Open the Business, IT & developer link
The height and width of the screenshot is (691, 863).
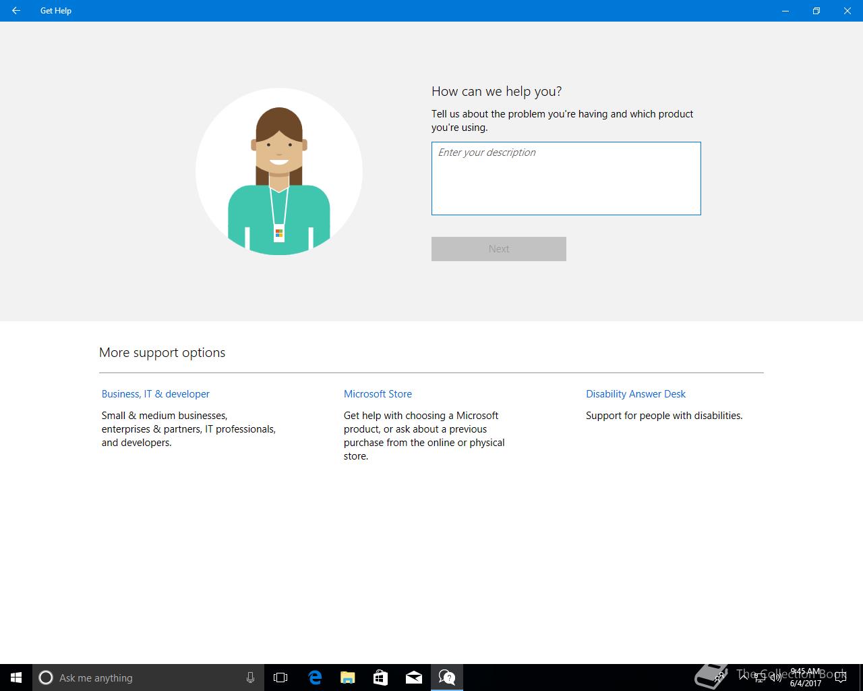(156, 394)
